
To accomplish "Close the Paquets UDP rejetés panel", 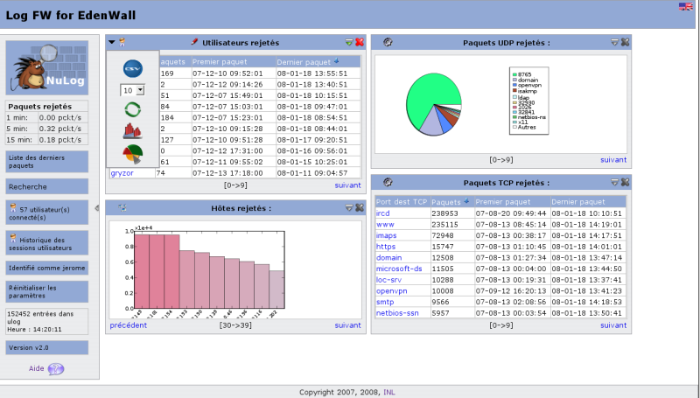I will (625, 42).
